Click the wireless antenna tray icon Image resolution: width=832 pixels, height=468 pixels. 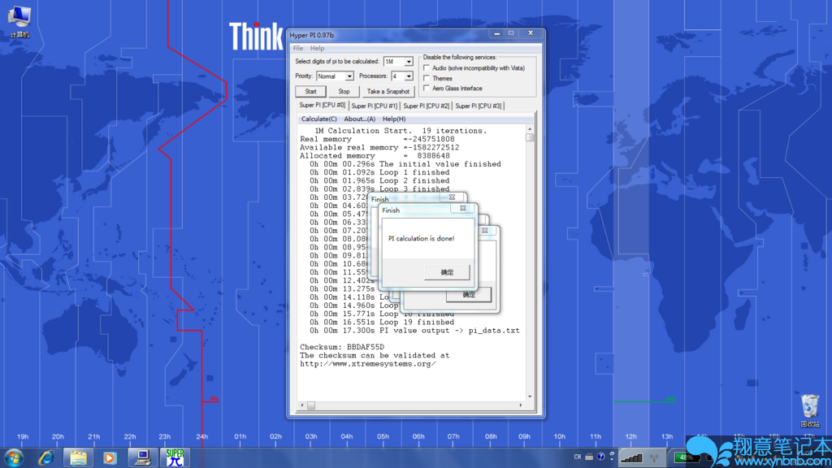[x=654, y=457]
